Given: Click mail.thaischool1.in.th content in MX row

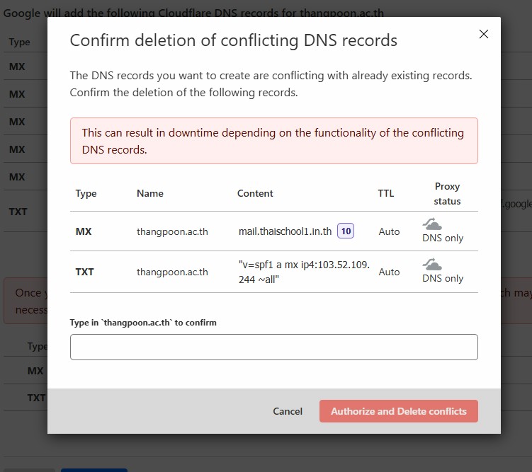Looking at the screenshot, I should [285, 231].
